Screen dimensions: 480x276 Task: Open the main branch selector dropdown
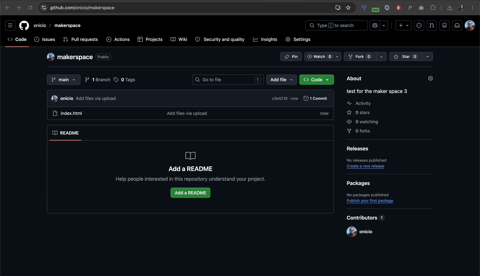pyautogui.click(x=63, y=80)
